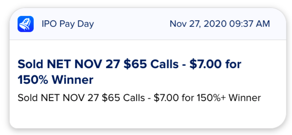Click the $65 Calls text in the body line
This screenshot has width=292, height=135.
[x=123, y=98]
